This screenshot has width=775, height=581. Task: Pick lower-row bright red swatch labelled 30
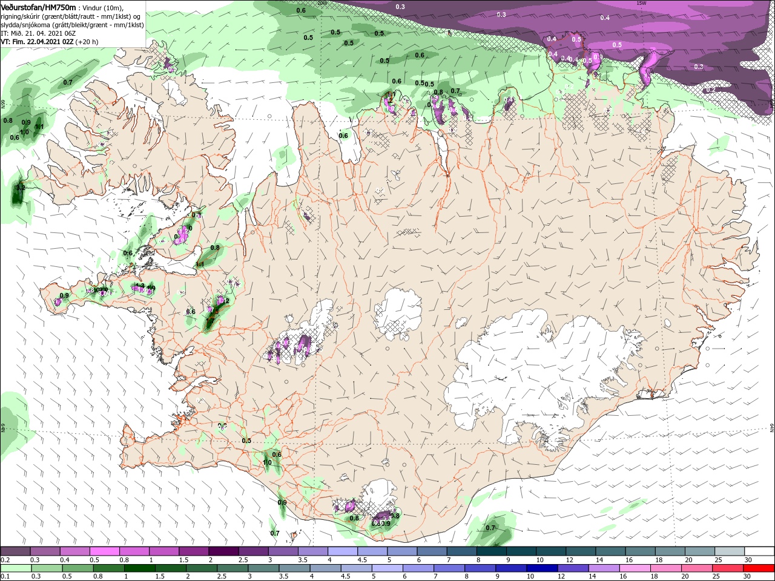click(759, 569)
